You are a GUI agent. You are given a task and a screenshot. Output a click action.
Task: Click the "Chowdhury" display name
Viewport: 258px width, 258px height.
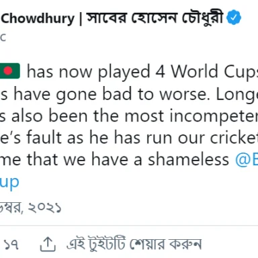tap(38, 18)
